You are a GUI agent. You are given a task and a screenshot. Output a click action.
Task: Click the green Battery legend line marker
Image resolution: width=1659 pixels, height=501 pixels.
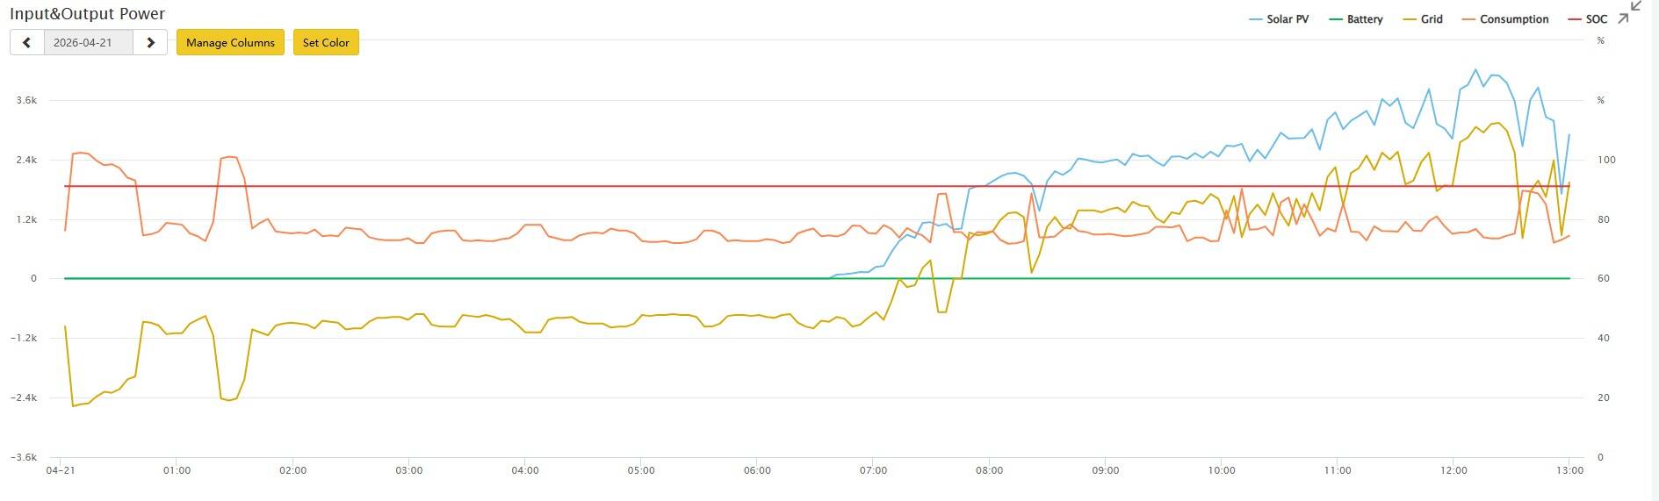(1336, 19)
